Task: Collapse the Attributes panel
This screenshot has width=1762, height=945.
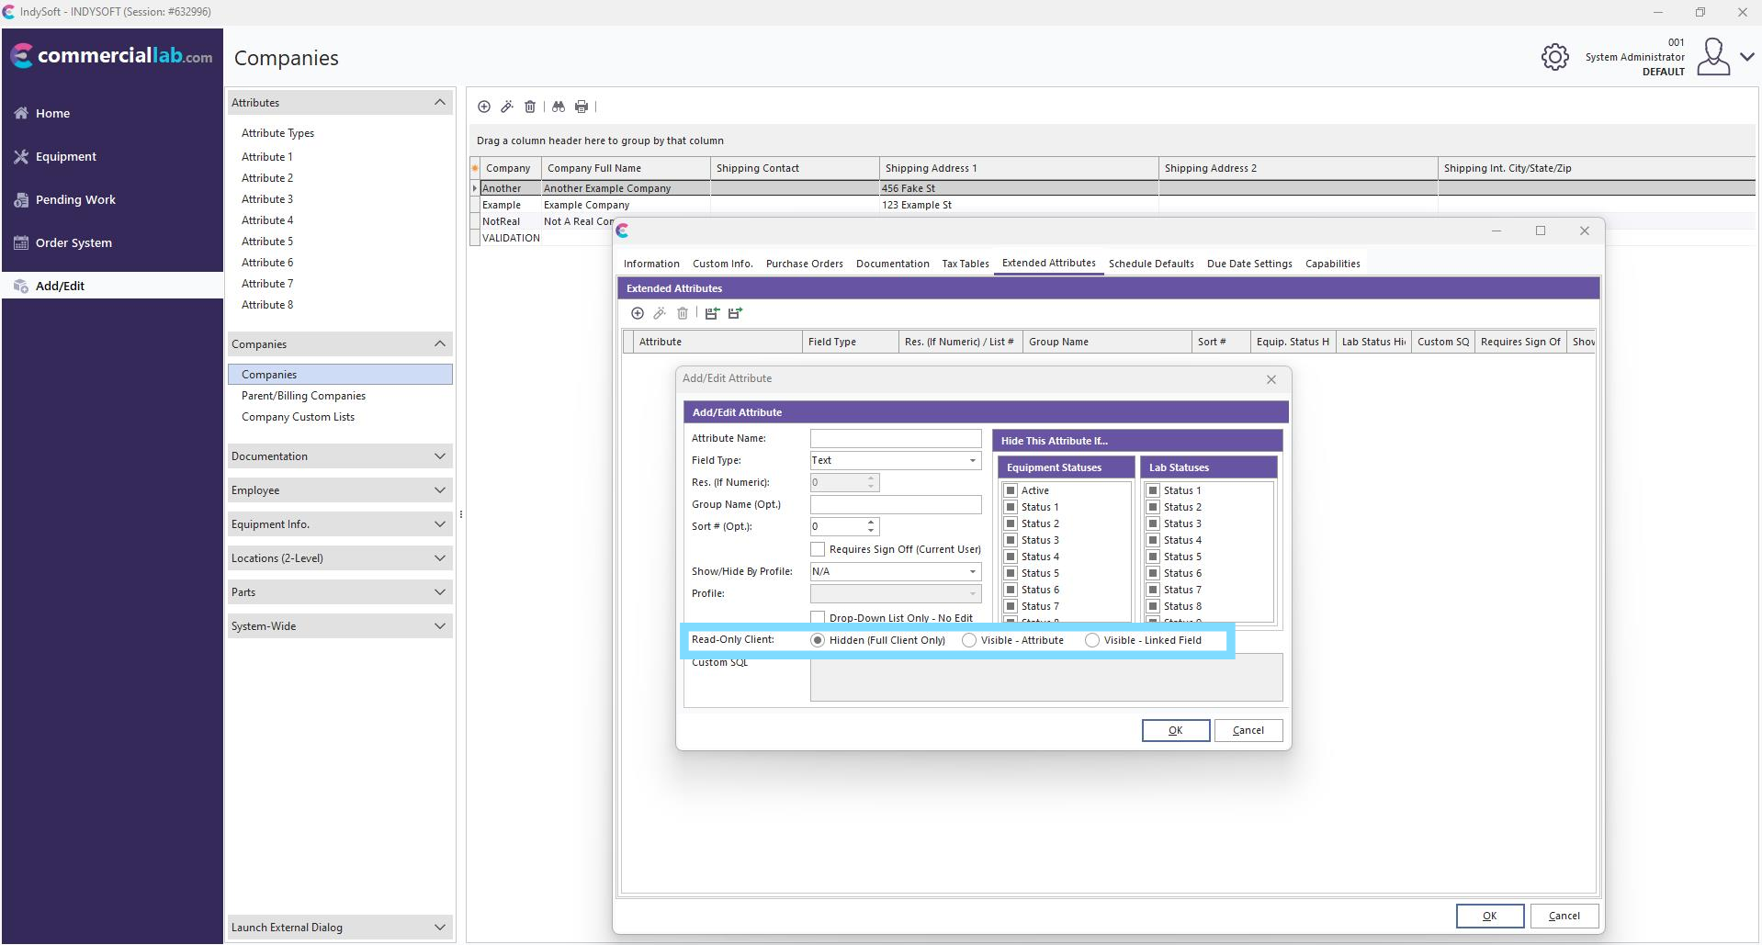Action: [439, 102]
